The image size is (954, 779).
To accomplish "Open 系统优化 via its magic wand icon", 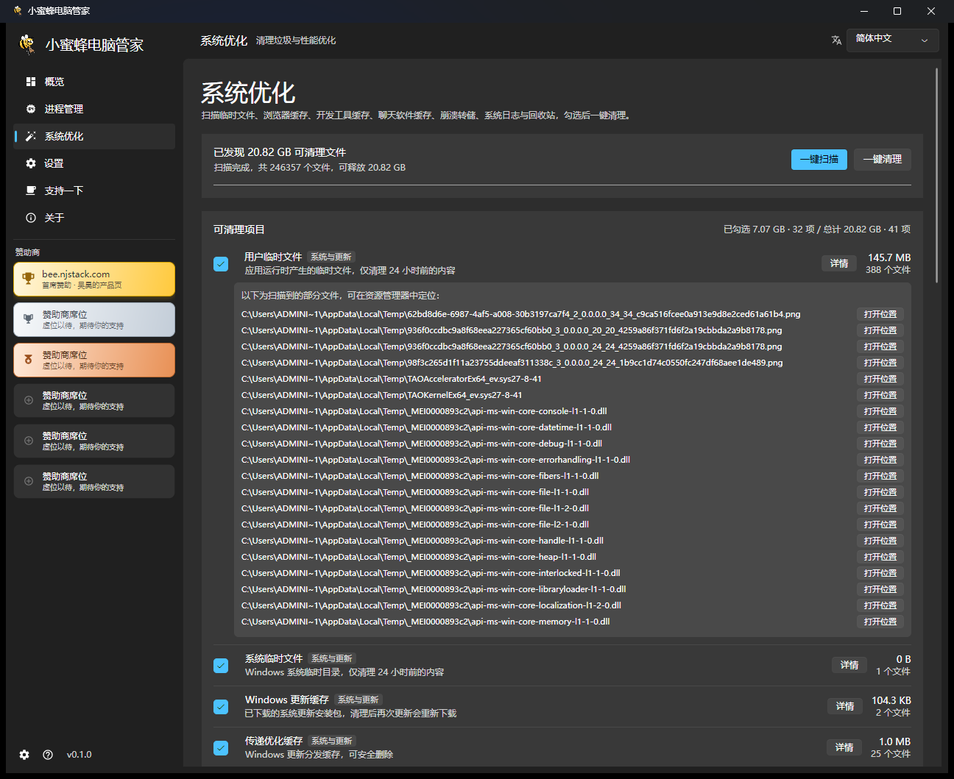I will point(31,136).
